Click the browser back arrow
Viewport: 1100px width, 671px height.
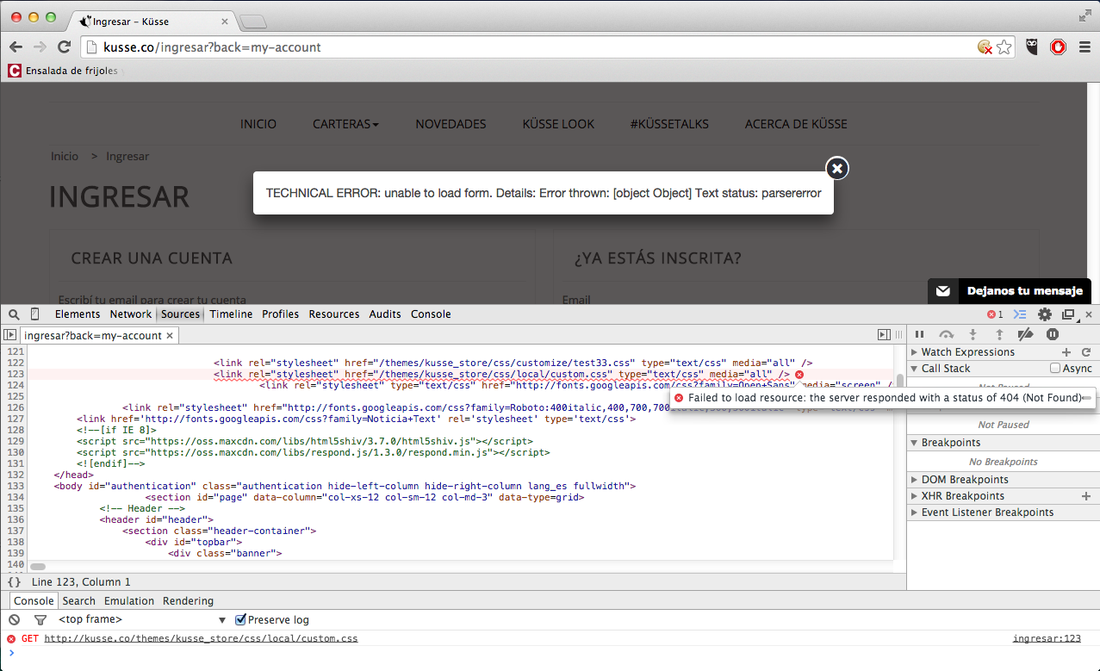click(x=16, y=47)
